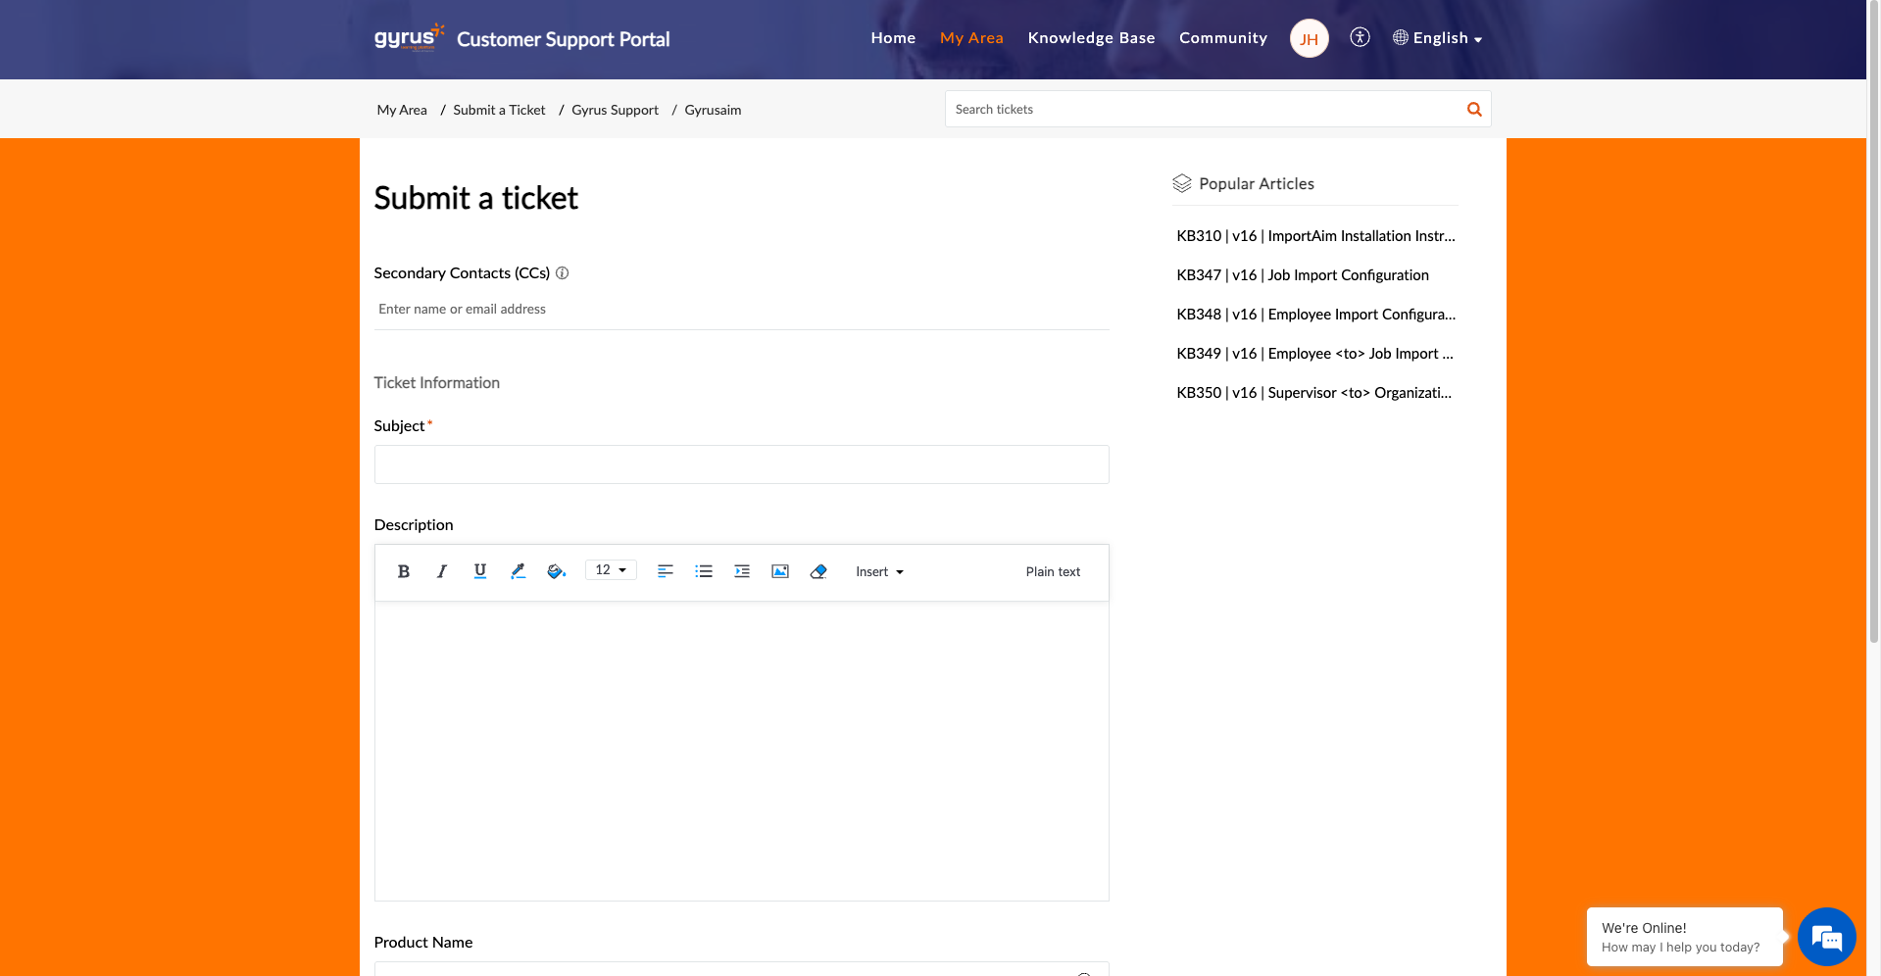Image resolution: width=1881 pixels, height=976 pixels.
Task: Open the background fill color tool
Action: [556, 571]
